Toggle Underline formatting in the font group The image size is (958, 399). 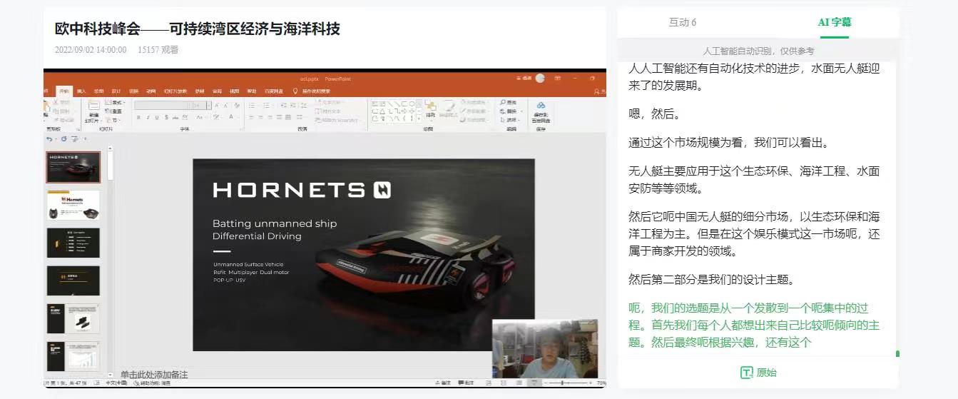click(157, 117)
